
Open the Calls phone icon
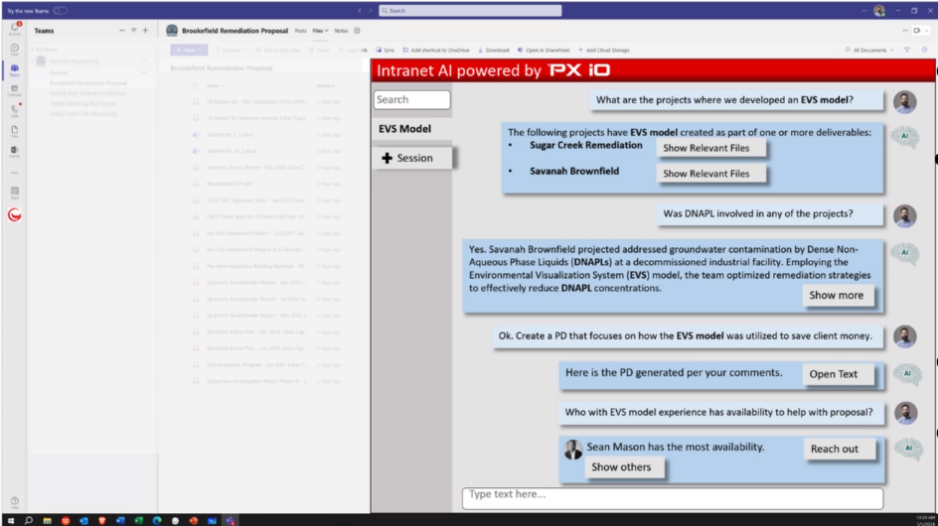pyautogui.click(x=15, y=110)
